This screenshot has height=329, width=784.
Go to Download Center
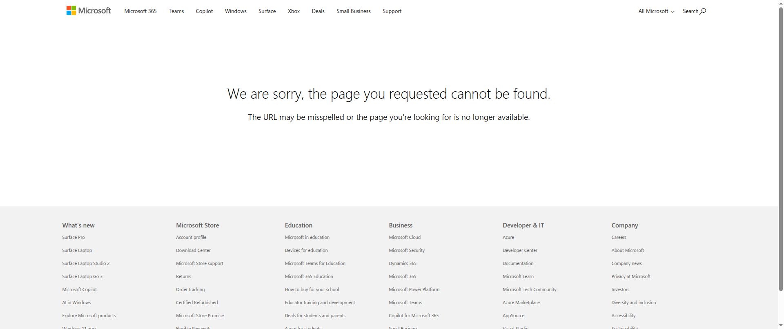point(194,250)
